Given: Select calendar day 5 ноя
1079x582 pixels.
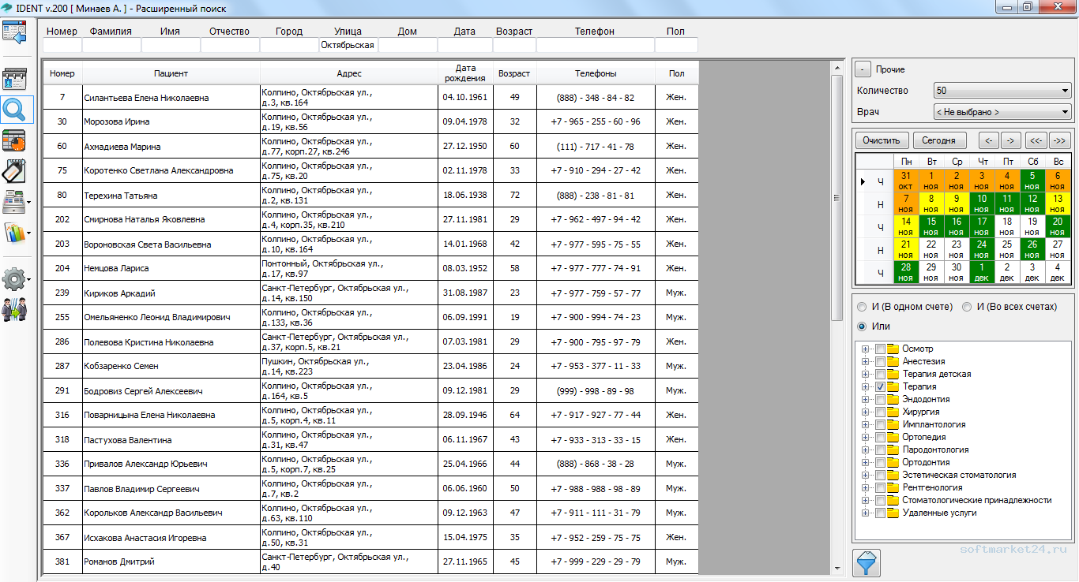Looking at the screenshot, I should 1032,181.
